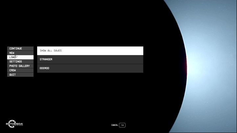View the Crew credits entry
The width and height of the screenshot is (237, 133).
pyautogui.click(x=20, y=70)
